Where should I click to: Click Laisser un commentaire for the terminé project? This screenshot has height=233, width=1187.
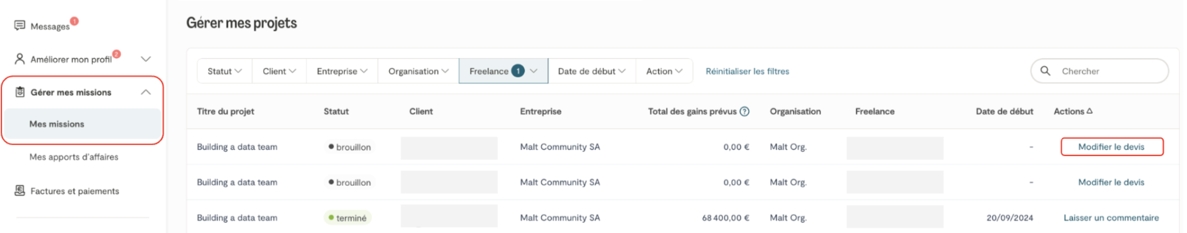tap(1111, 217)
